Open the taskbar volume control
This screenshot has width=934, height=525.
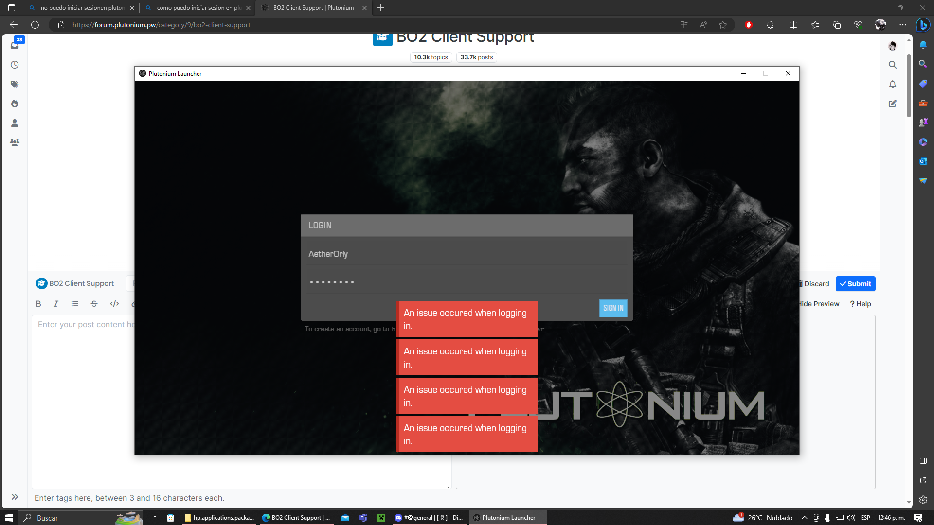(x=851, y=518)
